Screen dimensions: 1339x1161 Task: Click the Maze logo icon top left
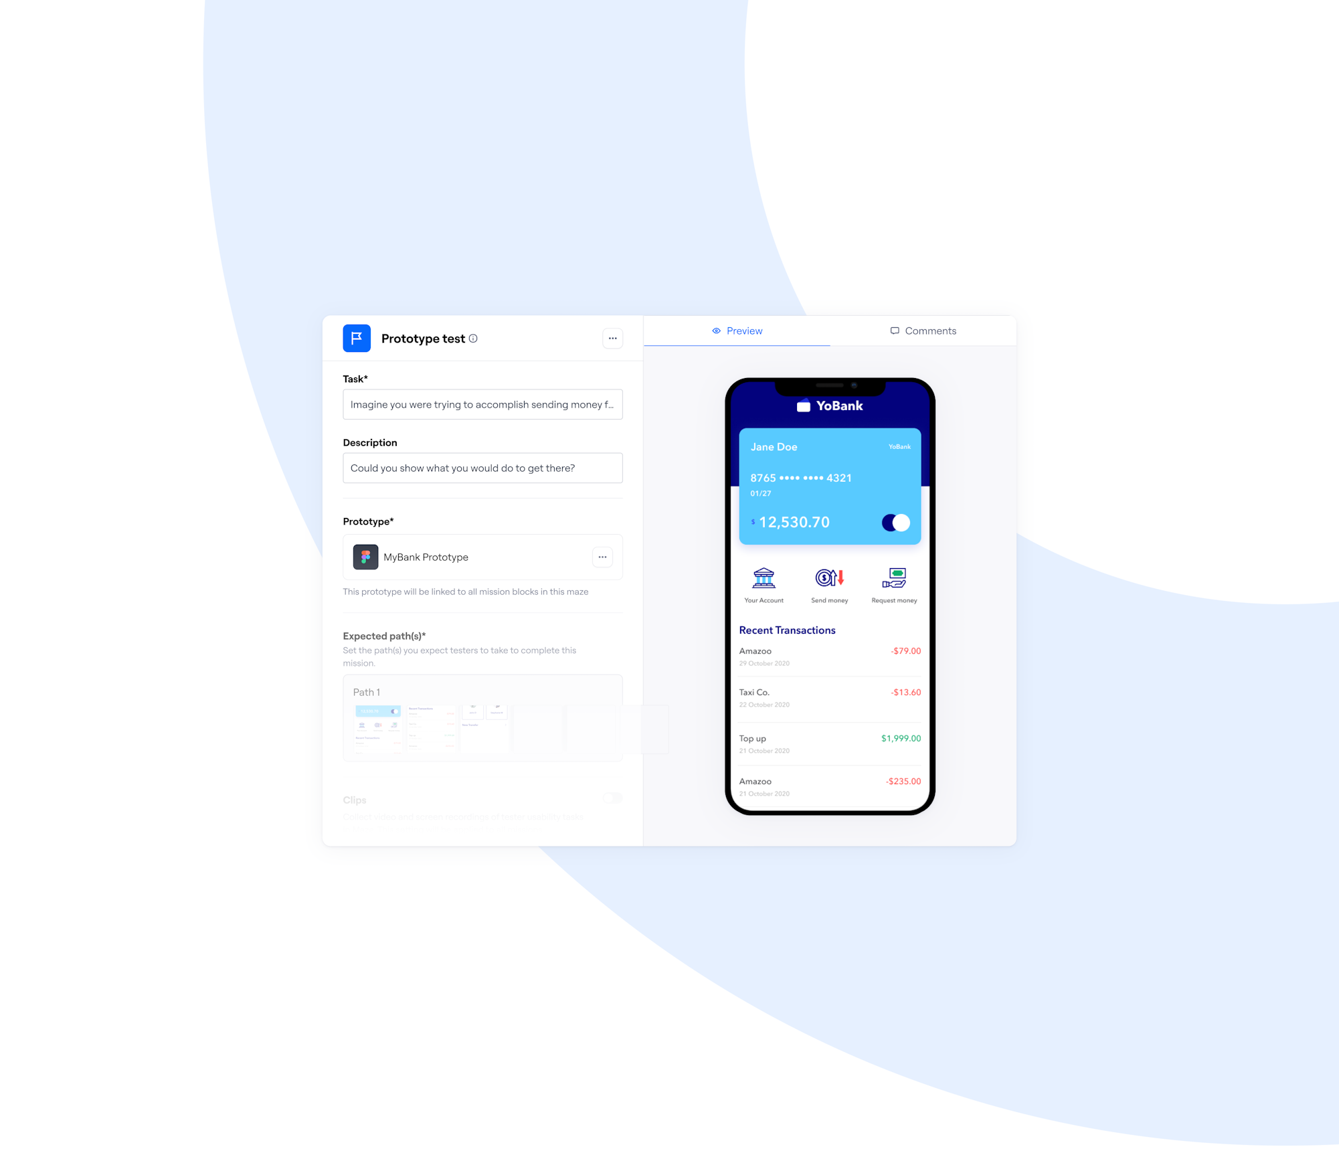pos(357,338)
